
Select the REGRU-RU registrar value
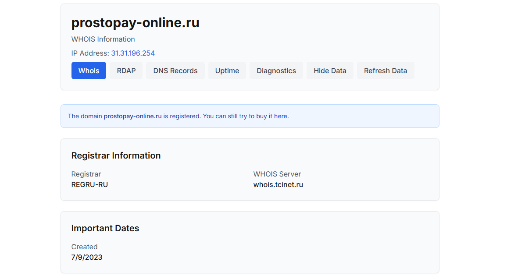[x=89, y=185]
